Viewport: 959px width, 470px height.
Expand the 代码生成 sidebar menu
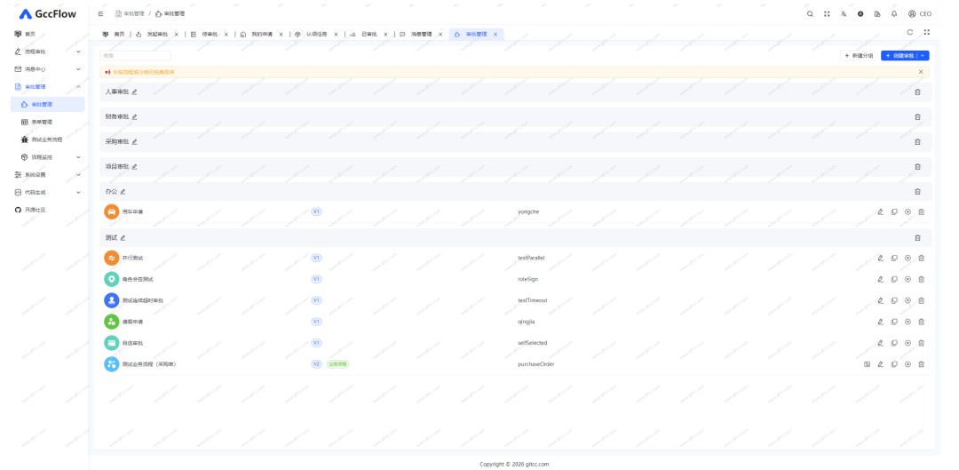click(x=48, y=192)
